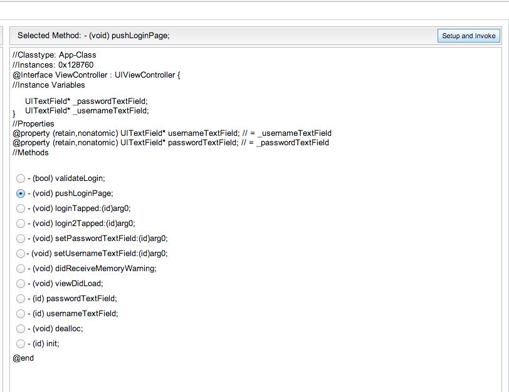Pick the didReceiveMemoryWarning method
The image size is (509, 392).
point(21,269)
